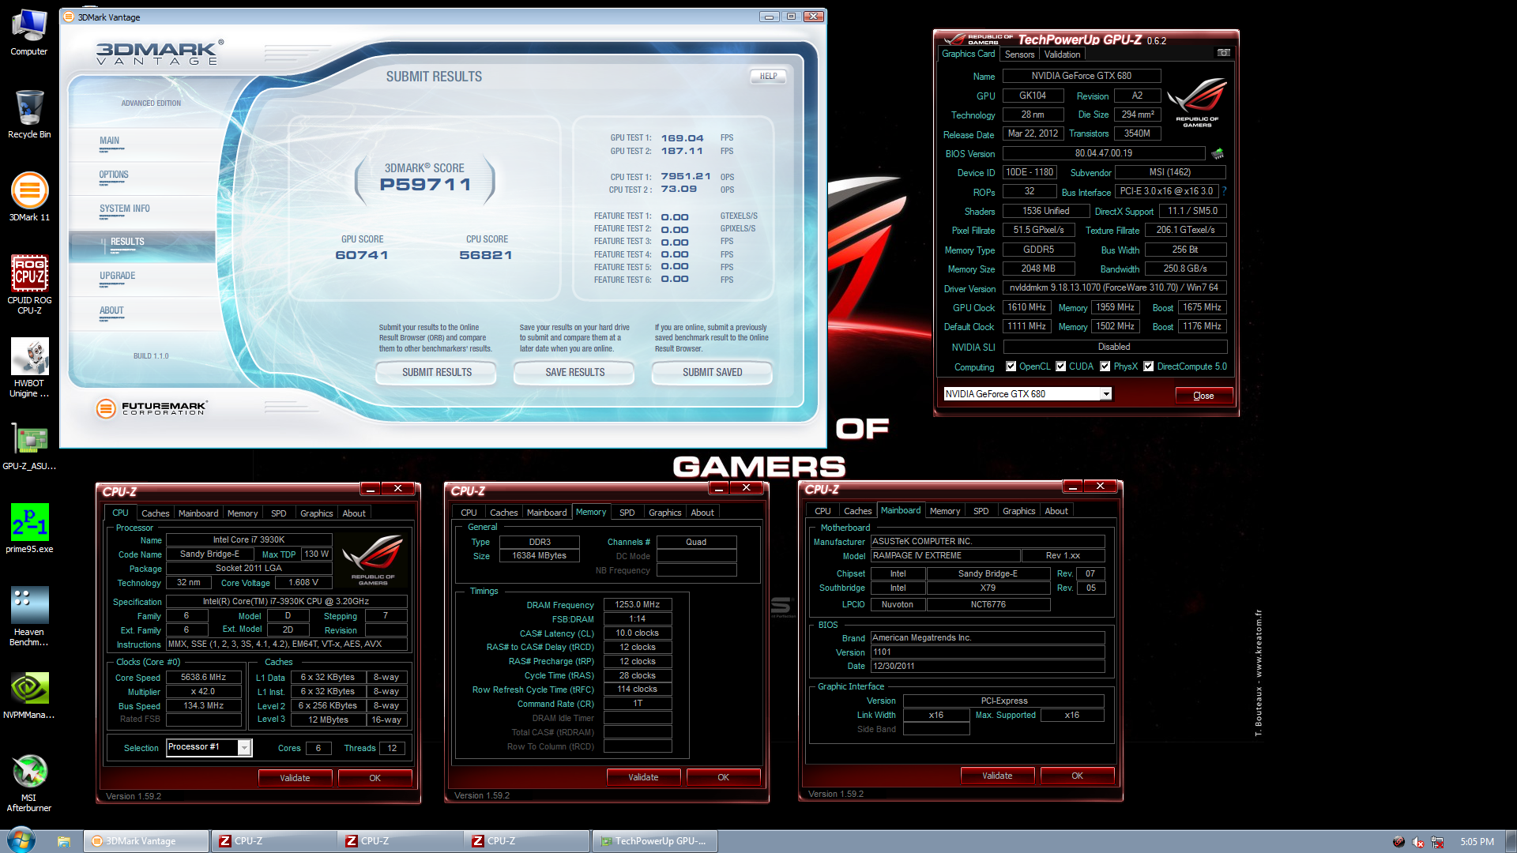Click Validate in the left CPU-Z window

coord(295,778)
